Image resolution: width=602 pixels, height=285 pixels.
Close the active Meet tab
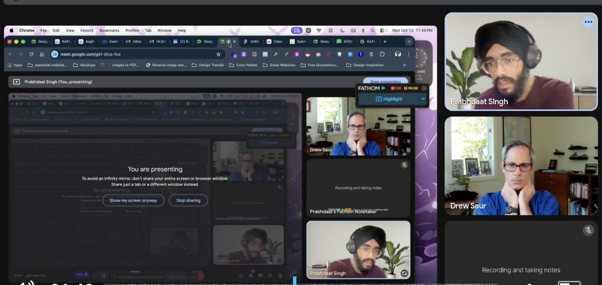(x=234, y=41)
